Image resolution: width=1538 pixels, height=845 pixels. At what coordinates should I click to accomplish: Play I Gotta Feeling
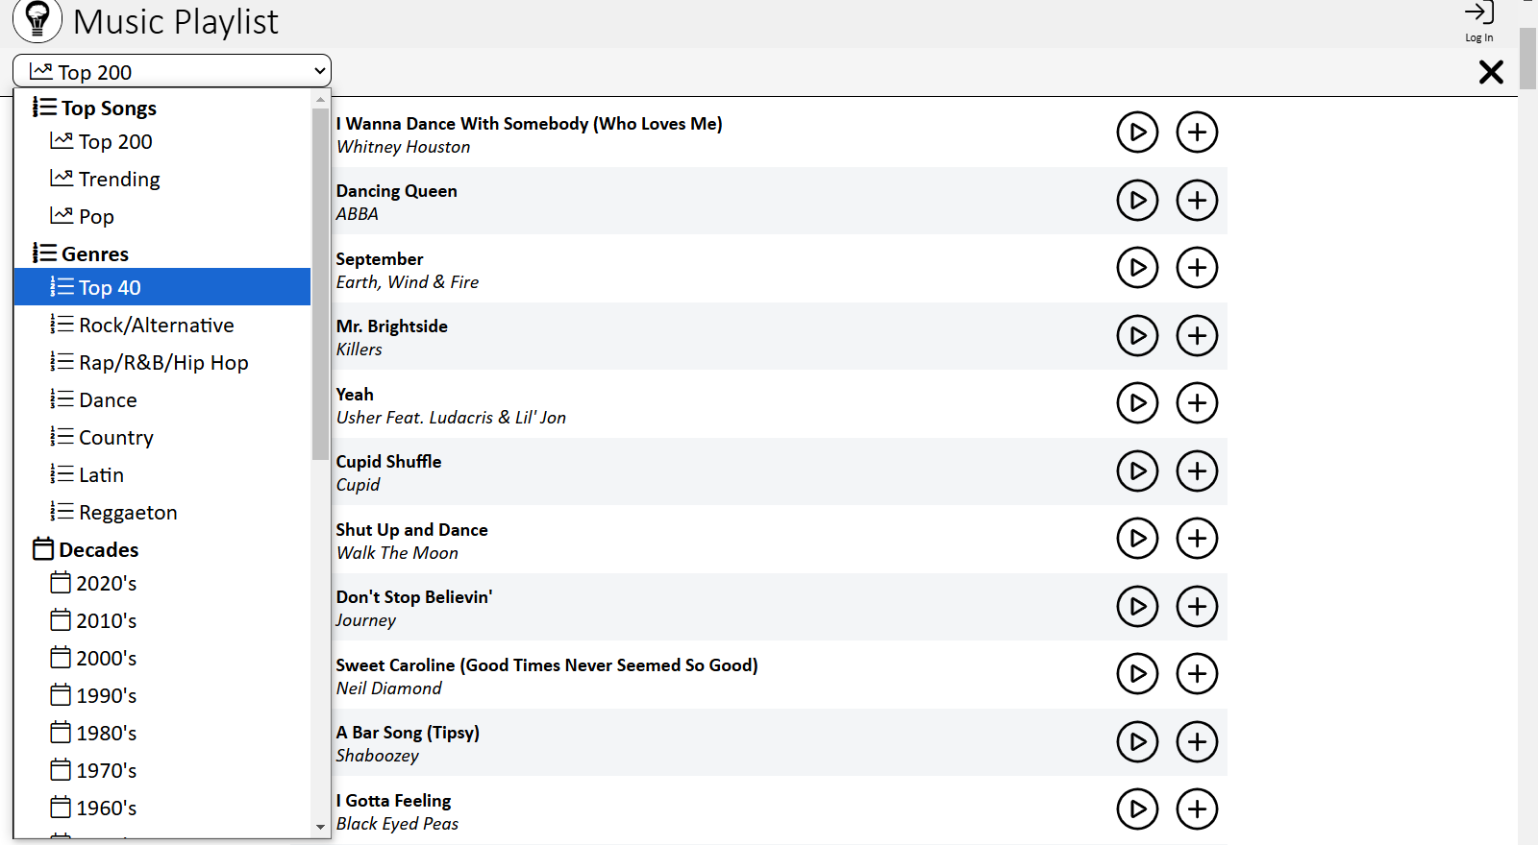click(x=1137, y=809)
